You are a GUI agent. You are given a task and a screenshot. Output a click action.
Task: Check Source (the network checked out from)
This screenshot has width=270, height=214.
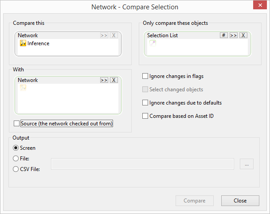[17, 124]
